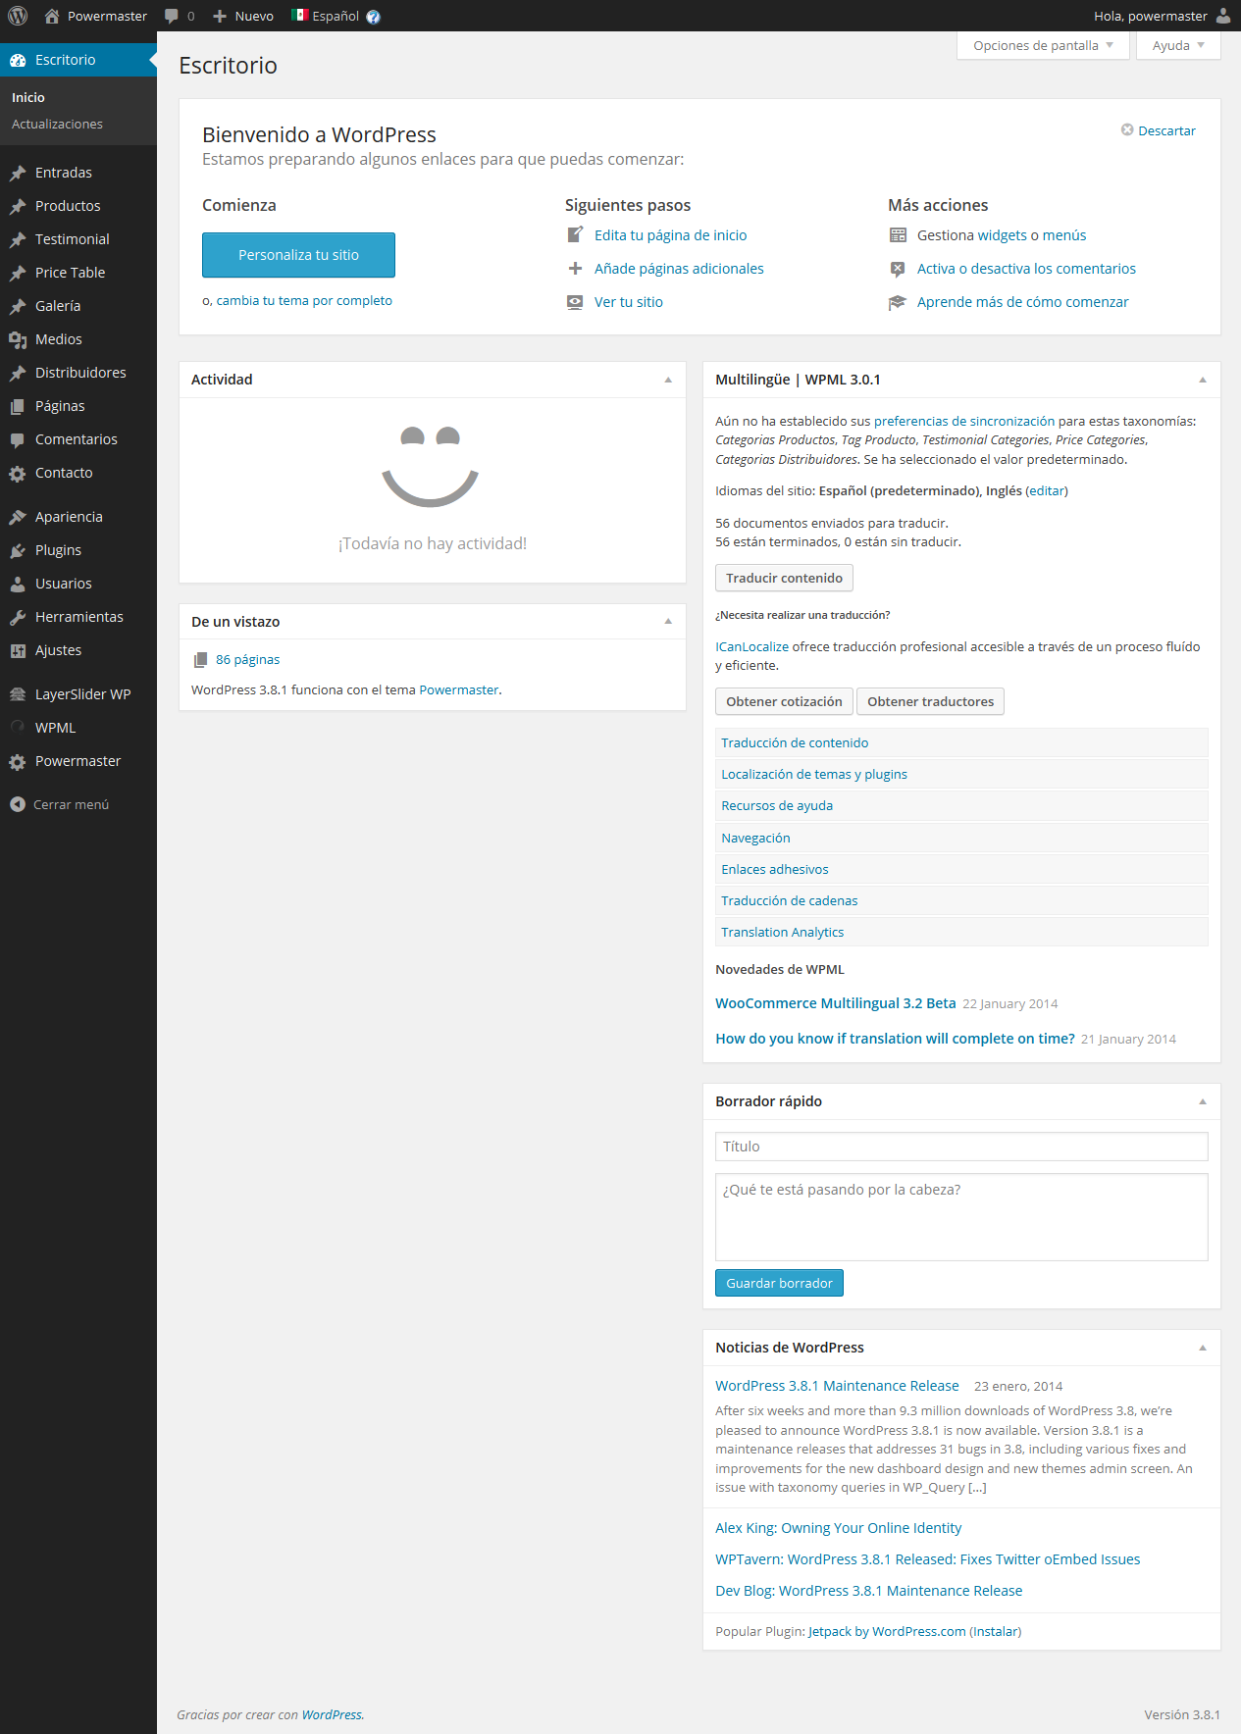Screen dimensions: 1241x1734
Task: Focus the Título input field
Action: (x=960, y=1147)
